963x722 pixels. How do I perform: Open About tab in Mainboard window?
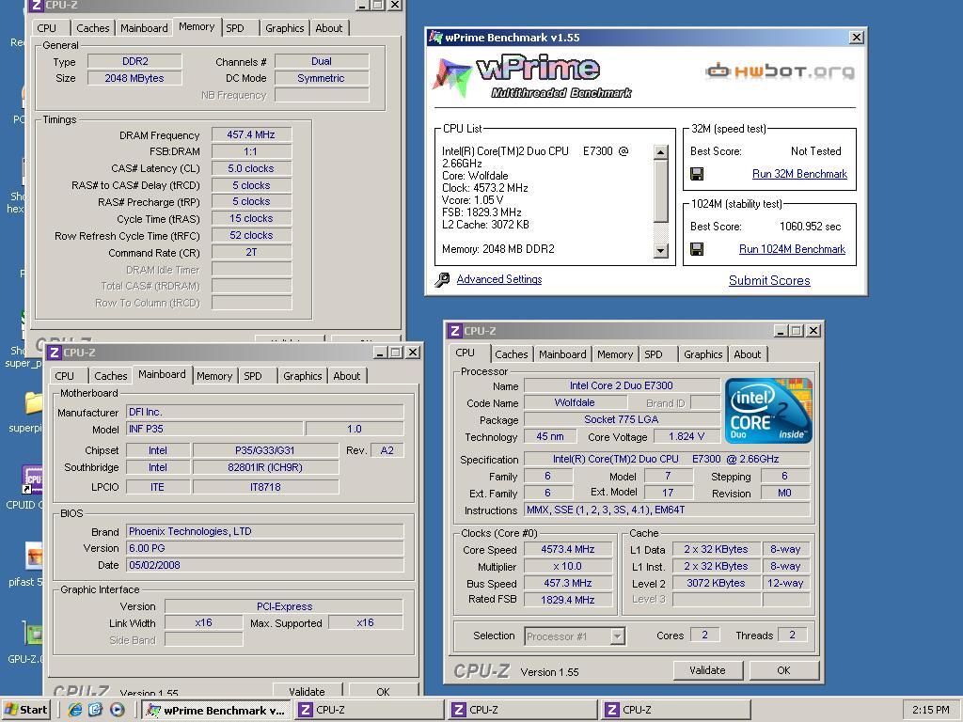[x=346, y=376]
